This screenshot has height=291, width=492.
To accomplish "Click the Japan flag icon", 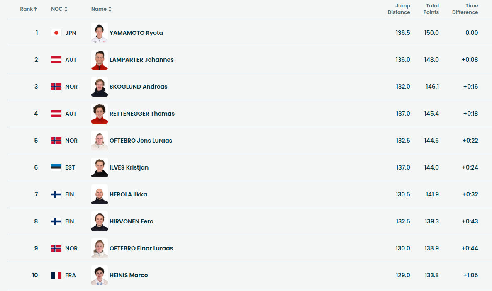I will tap(56, 33).
